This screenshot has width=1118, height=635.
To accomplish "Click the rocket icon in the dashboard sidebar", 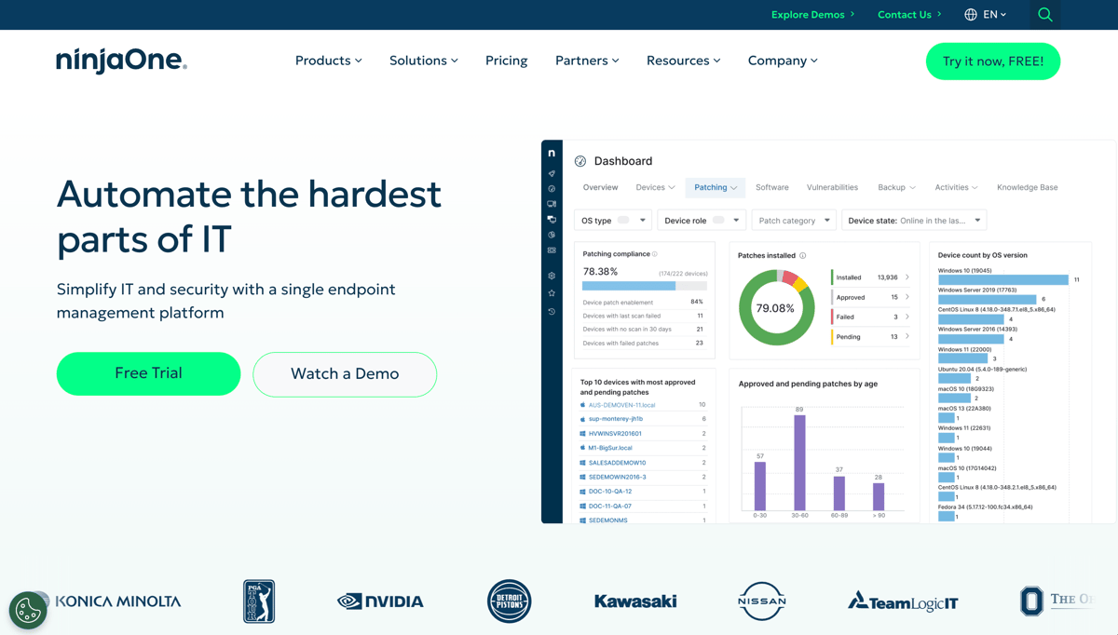I will (552, 173).
